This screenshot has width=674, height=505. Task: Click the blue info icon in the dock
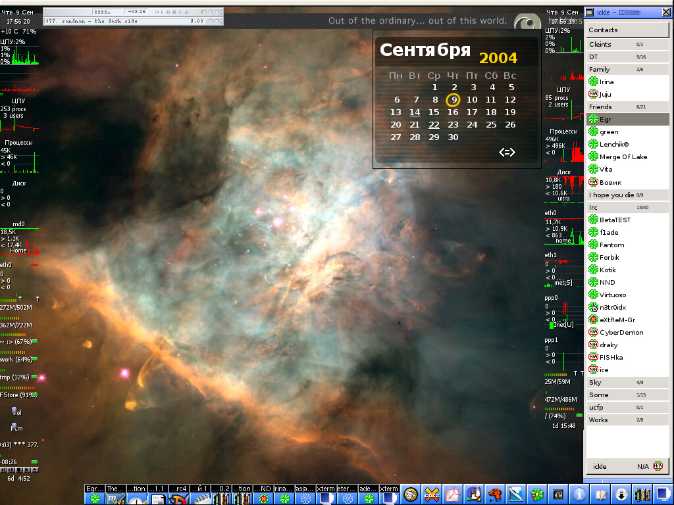click(580, 494)
